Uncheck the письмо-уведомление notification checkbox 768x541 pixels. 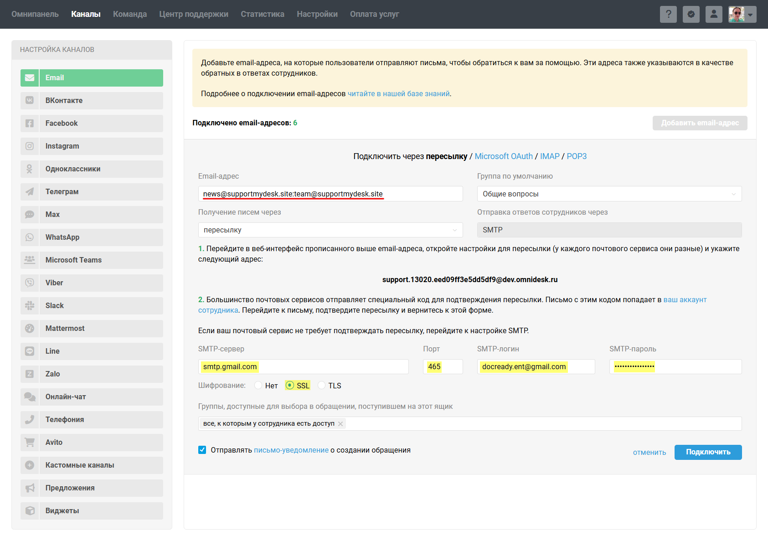coord(202,450)
